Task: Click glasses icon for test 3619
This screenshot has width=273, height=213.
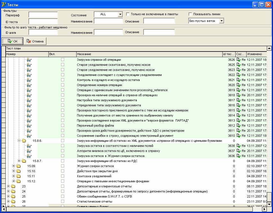Action: point(29,90)
